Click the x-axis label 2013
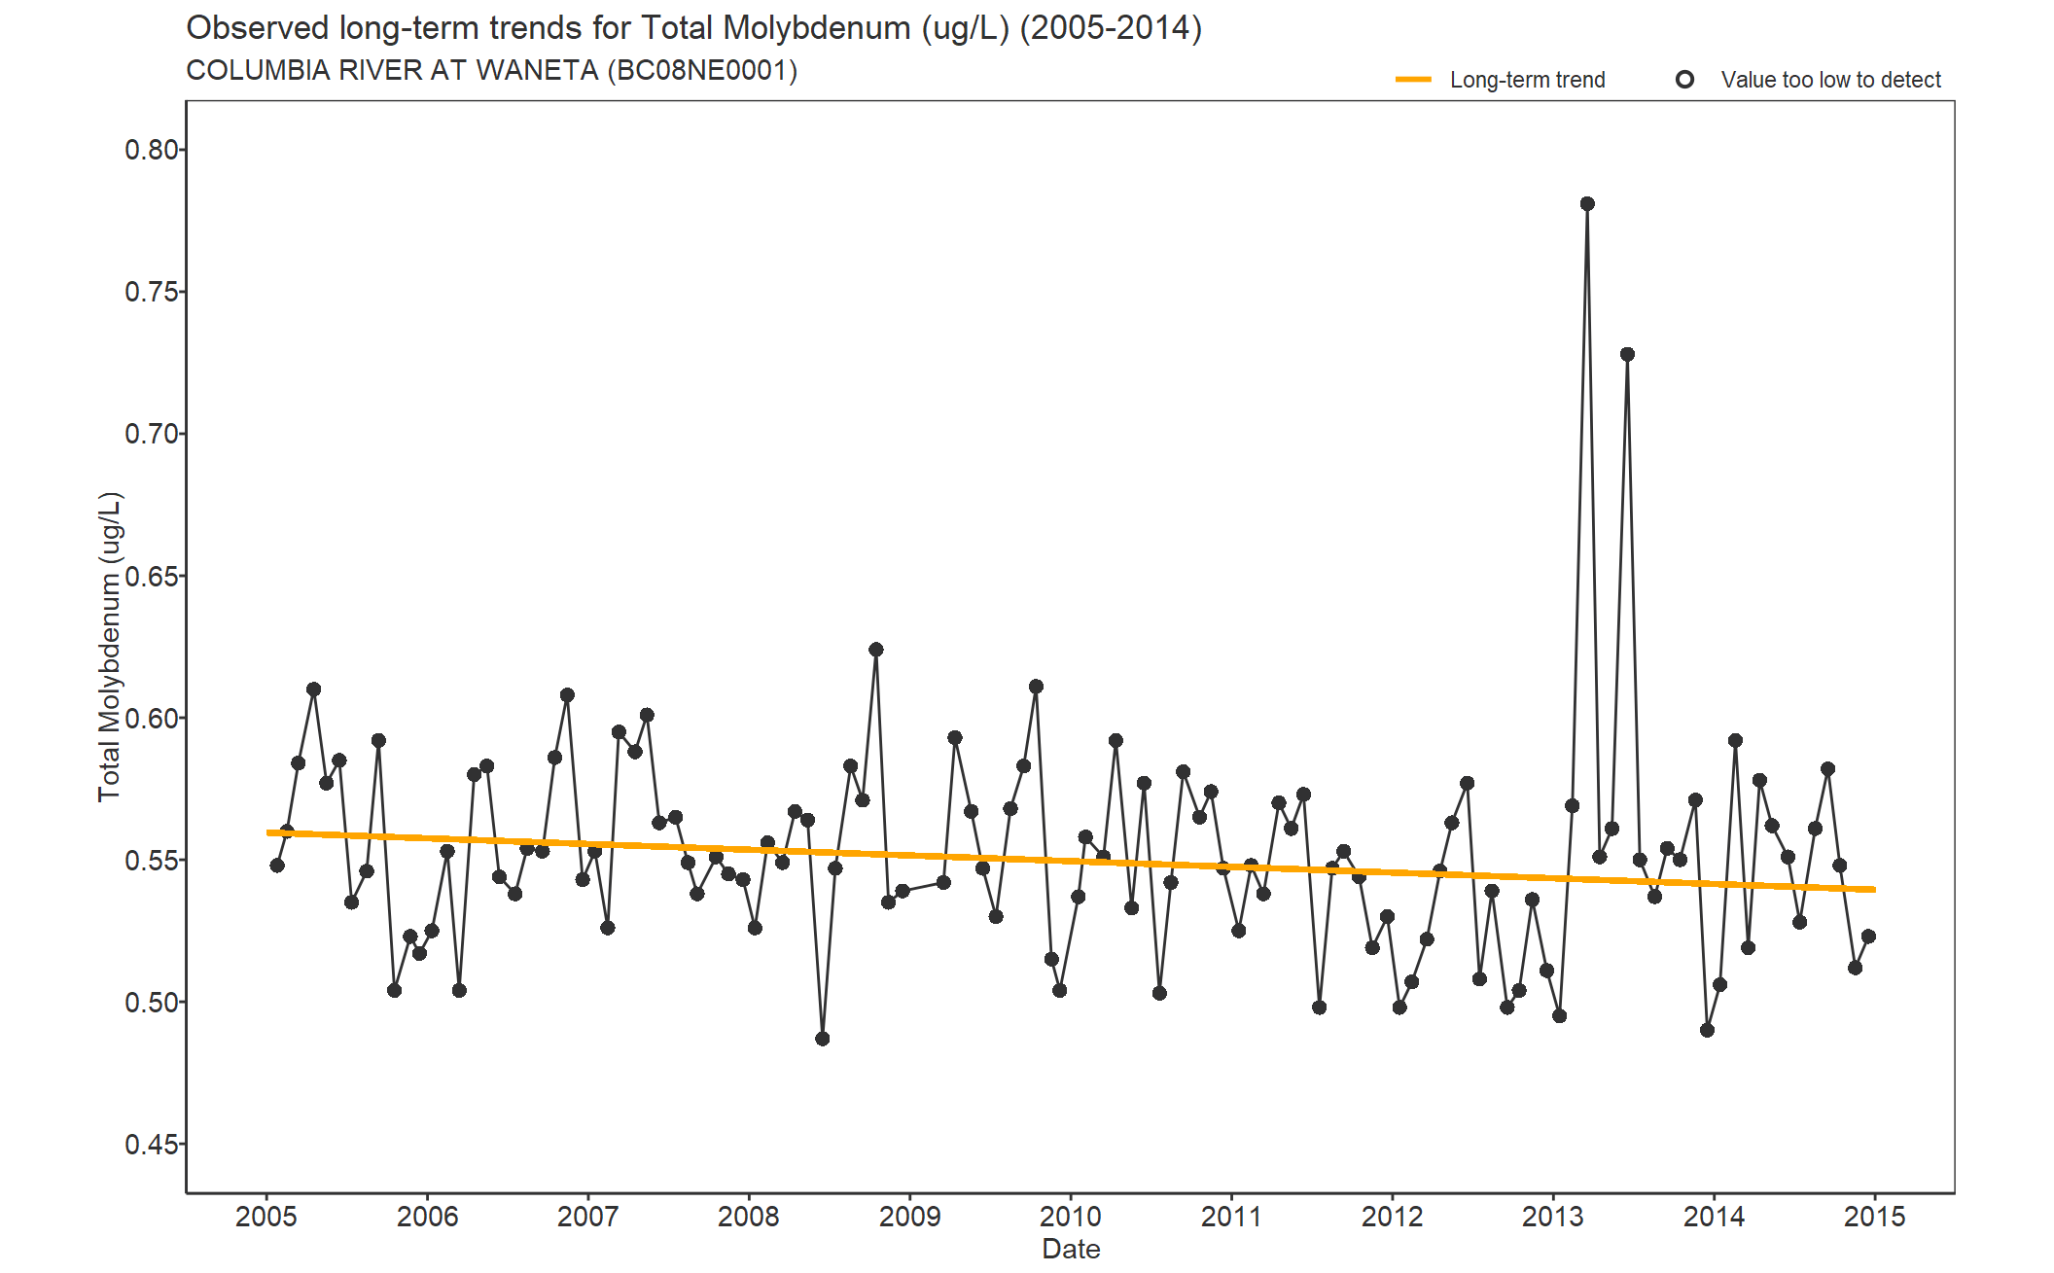This screenshot has height=1273, width=2054. pos(1553,1217)
